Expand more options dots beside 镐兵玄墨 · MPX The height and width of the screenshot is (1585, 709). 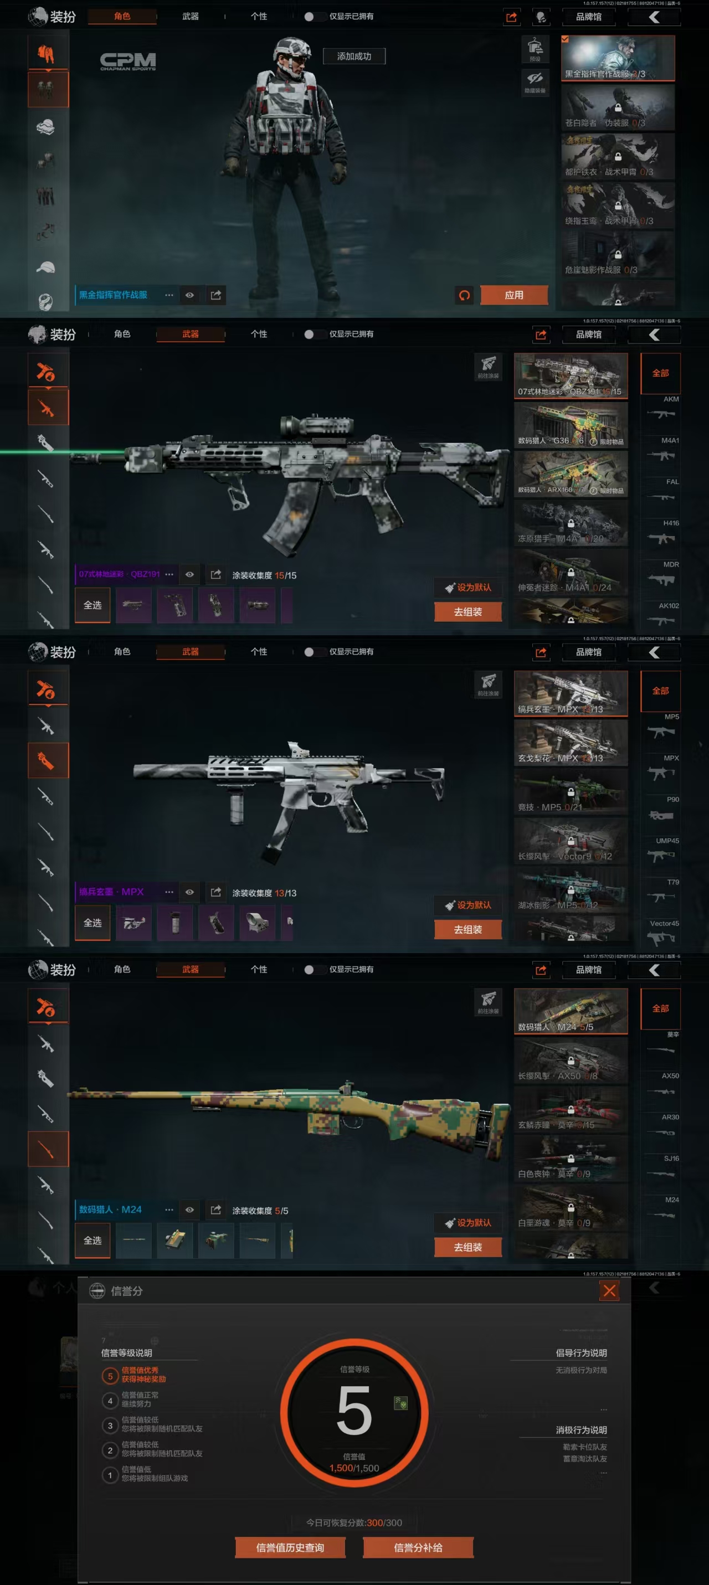(169, 892)
